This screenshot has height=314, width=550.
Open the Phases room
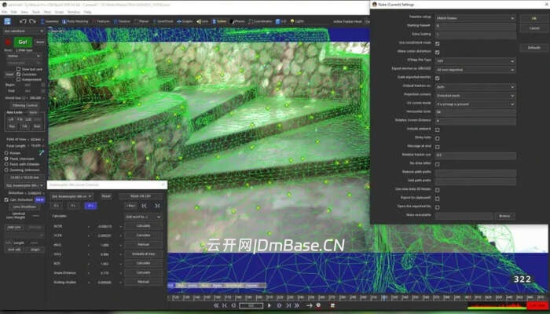pyautogui.click(x=238, y=21)
